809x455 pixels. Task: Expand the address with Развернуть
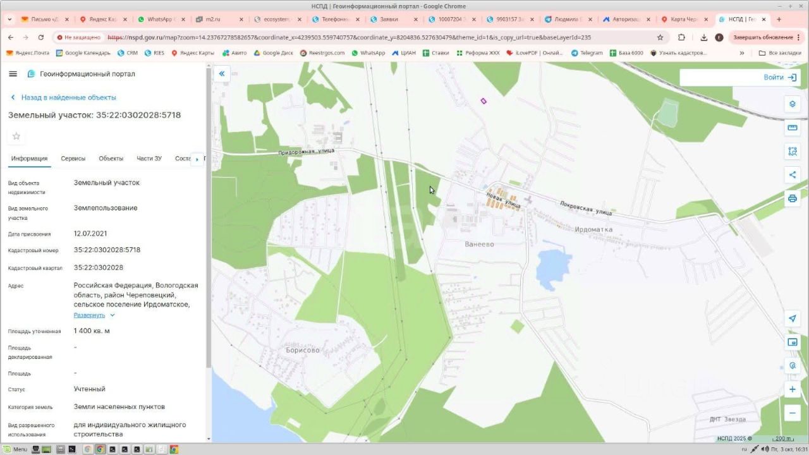point(89,315)
